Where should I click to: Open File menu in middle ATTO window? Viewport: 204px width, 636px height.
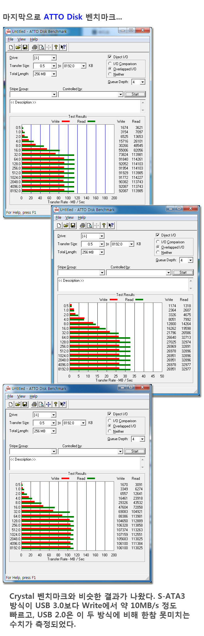coord(58,218)
